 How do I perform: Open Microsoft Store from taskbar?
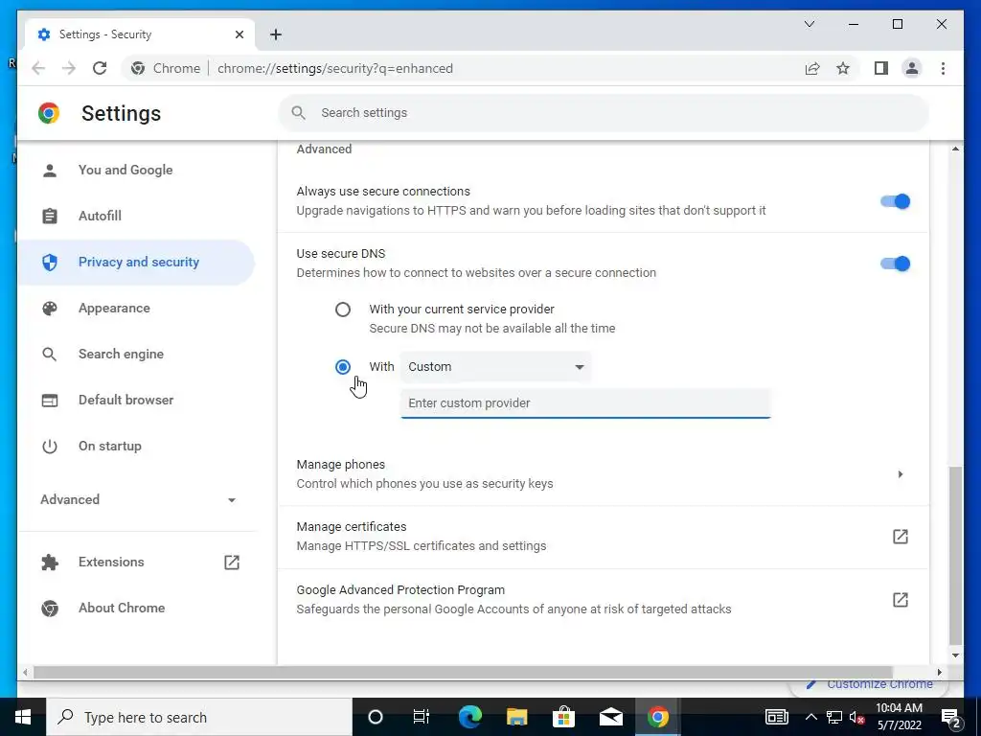[x=563, y=717]
